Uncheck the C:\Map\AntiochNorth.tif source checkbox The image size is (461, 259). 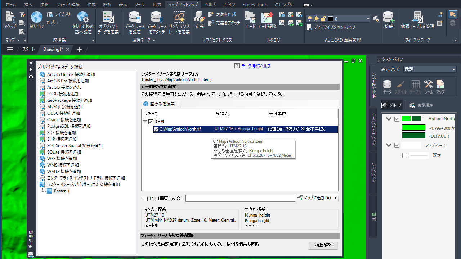pyautogui.click(x=156, y=129)
